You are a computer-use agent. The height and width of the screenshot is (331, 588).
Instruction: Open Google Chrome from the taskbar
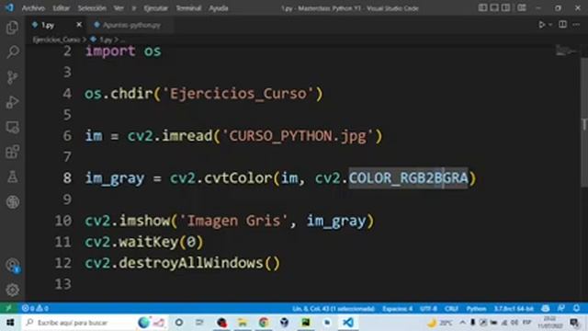pos(264,323)
